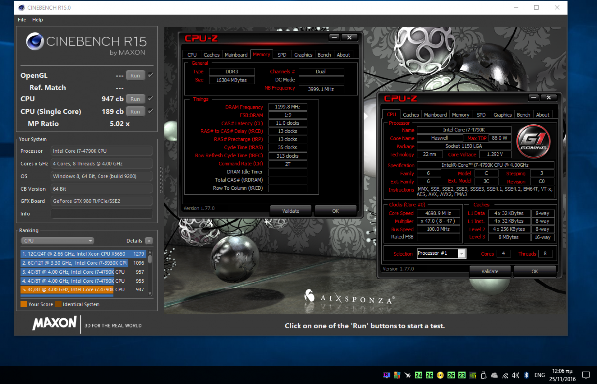Open the Graphics tab in the Memory CPU-Z window
The image size is (597, 384).
point(303,55)
